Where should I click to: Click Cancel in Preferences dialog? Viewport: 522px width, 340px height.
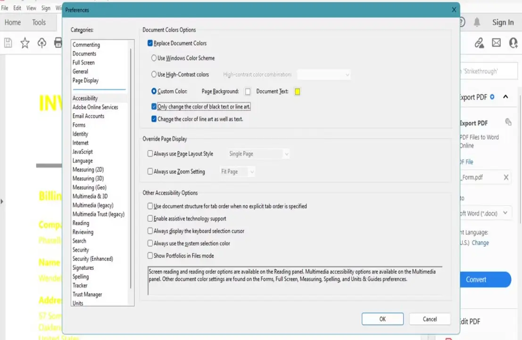pyautogui.click(x=430, y=319)
